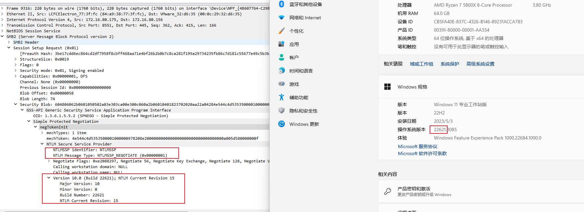
Task: Click the Windows Update sync icon
Action: click(282, 124)
